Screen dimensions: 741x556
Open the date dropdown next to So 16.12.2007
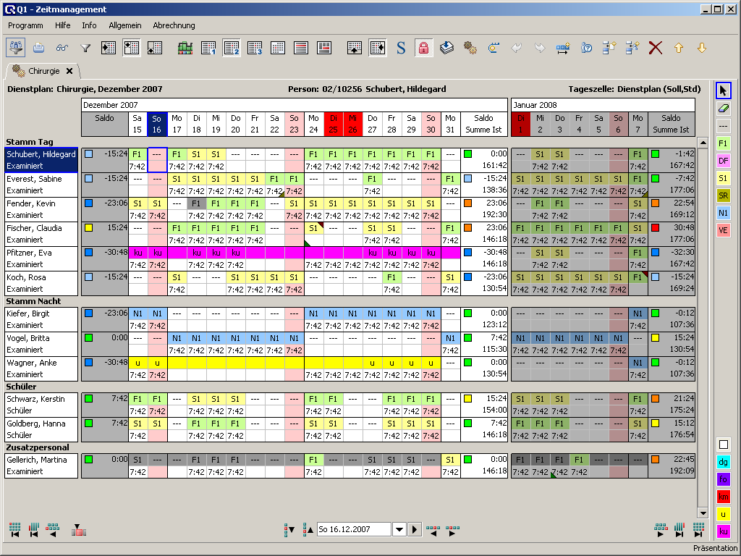click(399, 530)
